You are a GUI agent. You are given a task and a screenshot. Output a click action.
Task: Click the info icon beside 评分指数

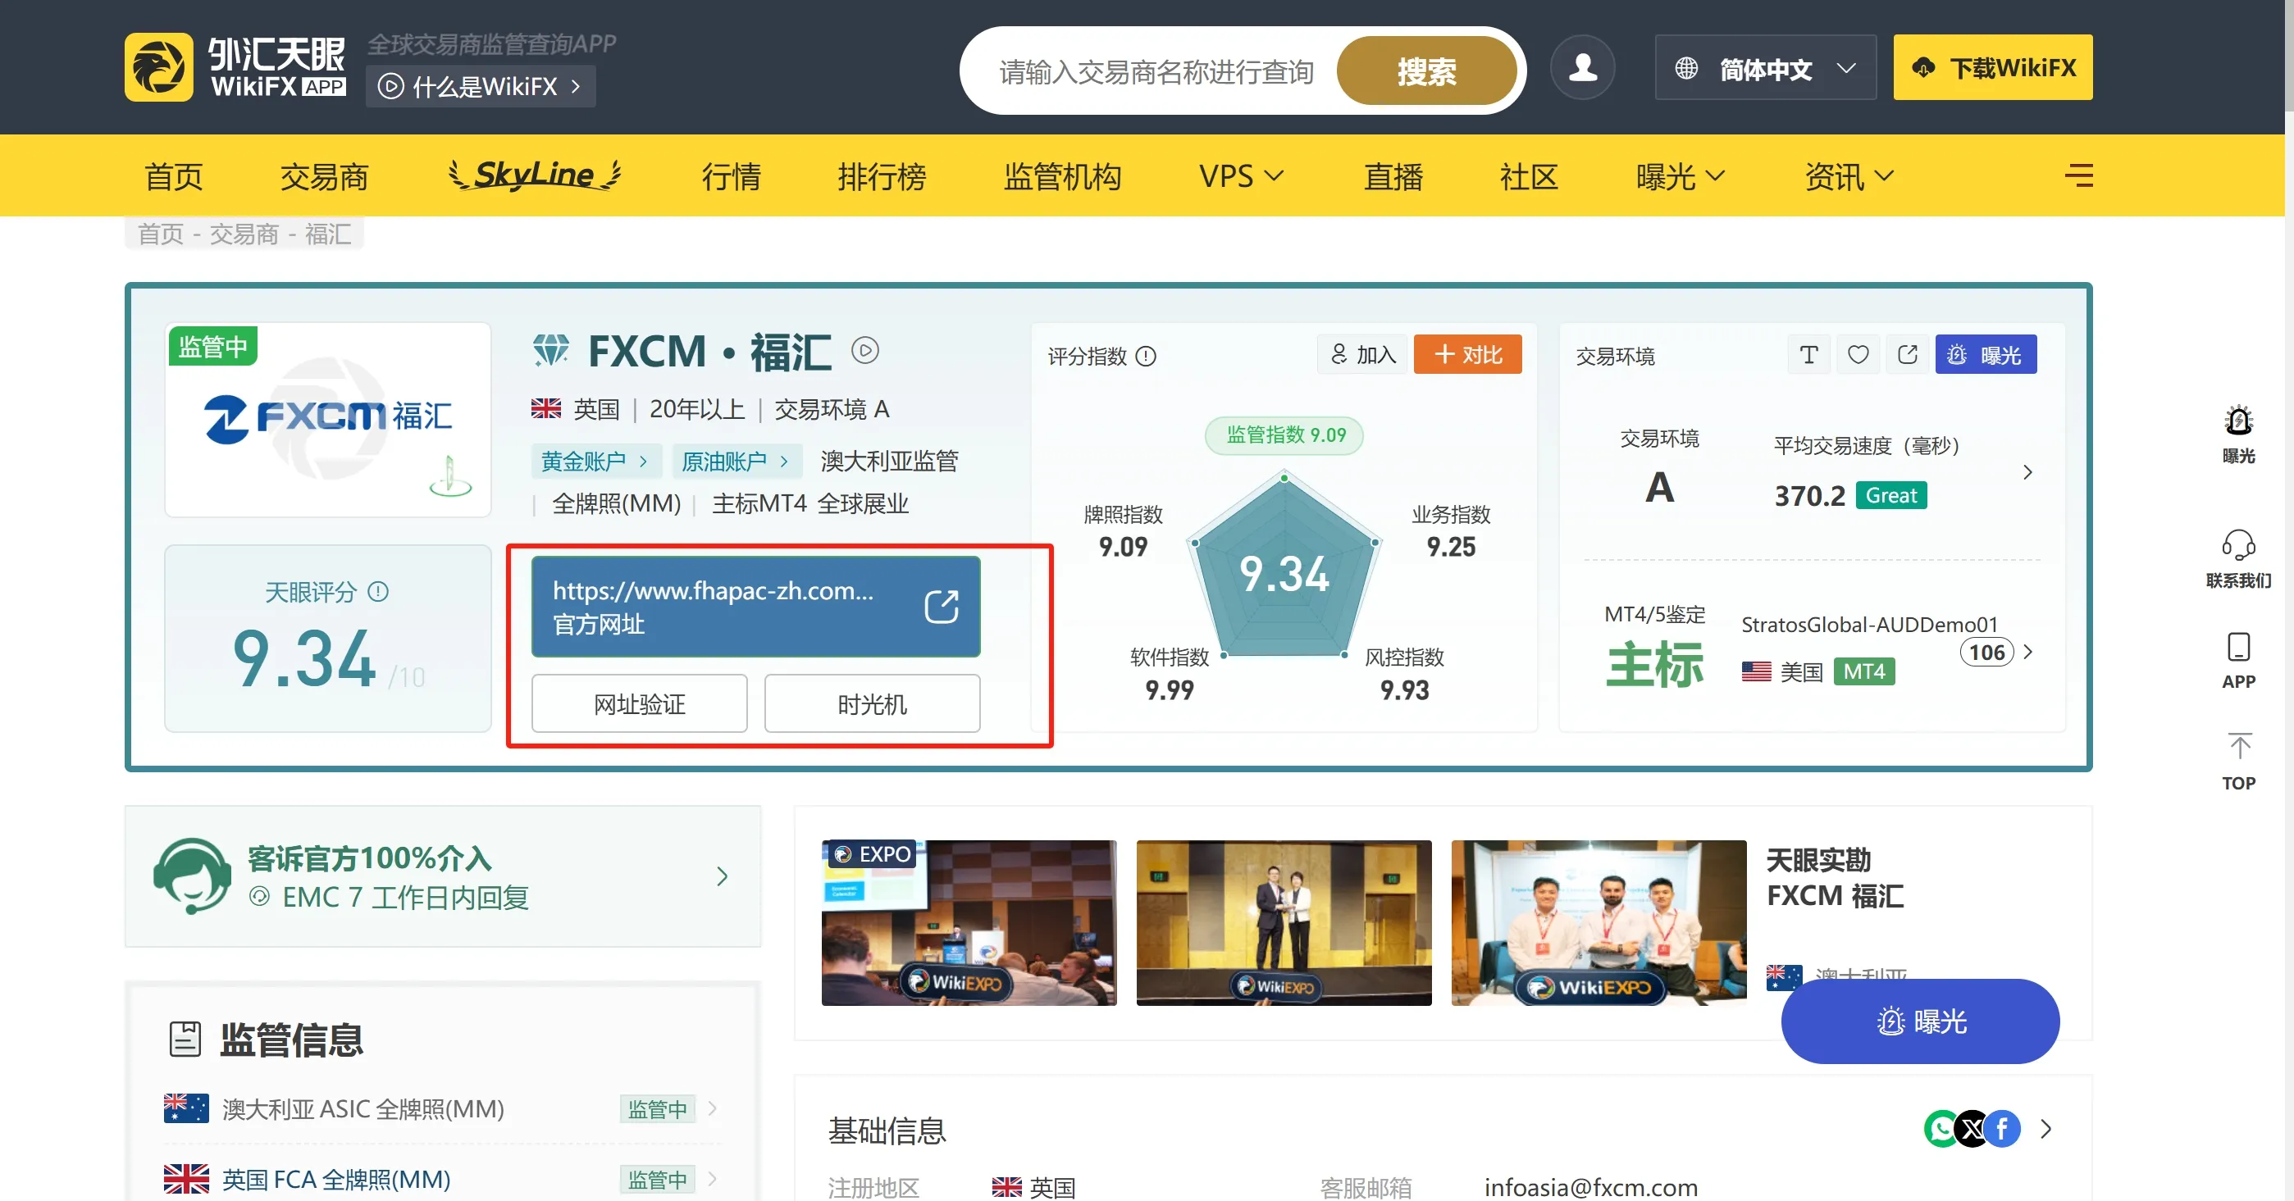click(x=1146, y=356)
